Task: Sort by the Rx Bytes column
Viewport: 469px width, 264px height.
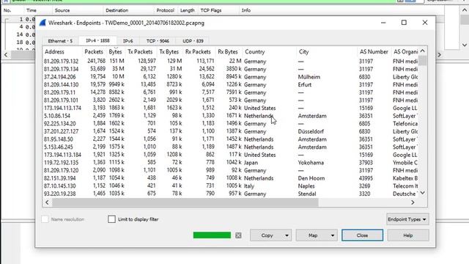Action: [228, 52]
